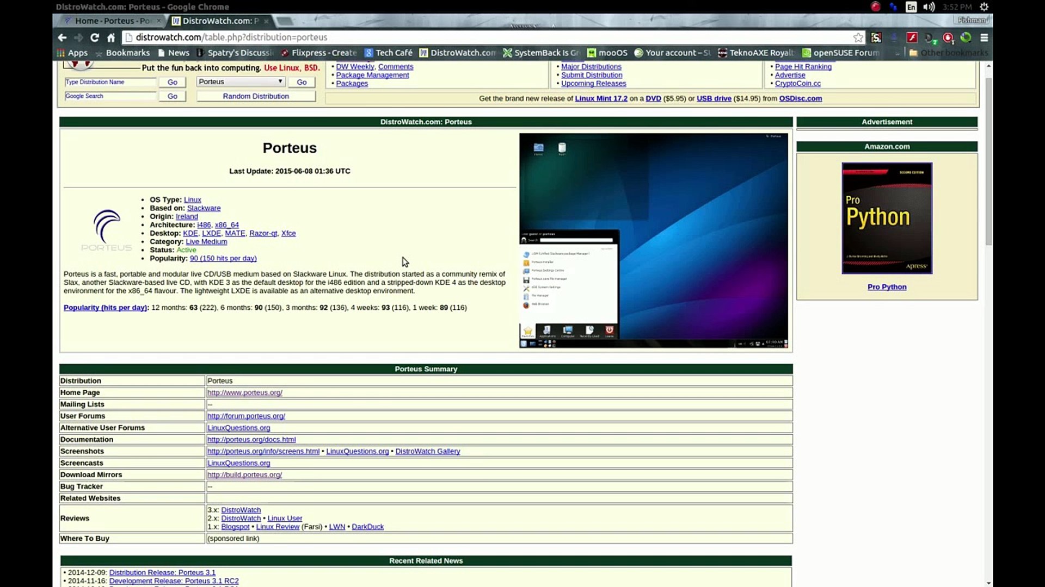Go to the browser home page
Image resolution: width=1045 pixels, height=587 pixels.
[x=111, y=38]
